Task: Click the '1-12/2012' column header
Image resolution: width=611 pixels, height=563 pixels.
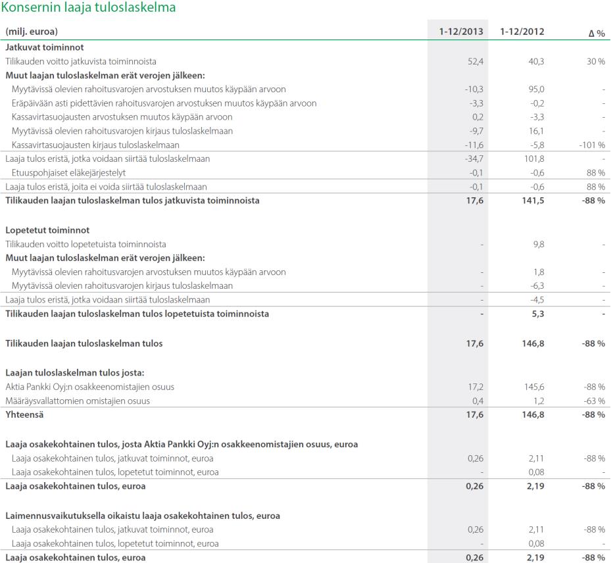Action: pos(522,32)
